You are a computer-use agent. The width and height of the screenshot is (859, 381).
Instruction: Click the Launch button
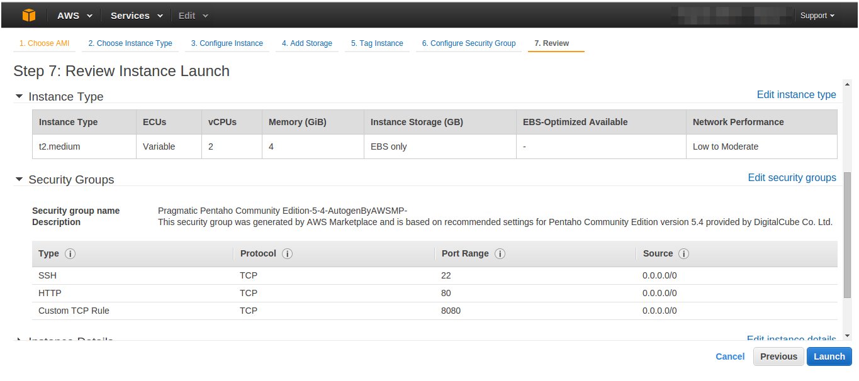click(x=829, y=356)
